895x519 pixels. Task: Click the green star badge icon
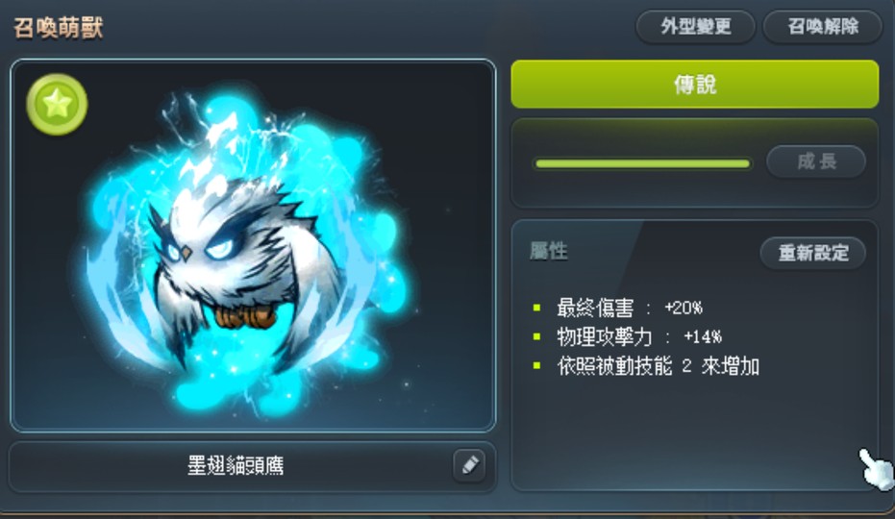pos(57,104)
